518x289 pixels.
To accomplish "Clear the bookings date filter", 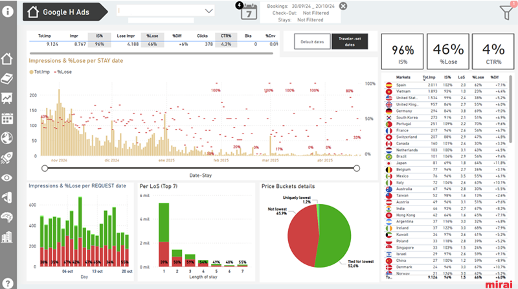I will click(343, 6).
